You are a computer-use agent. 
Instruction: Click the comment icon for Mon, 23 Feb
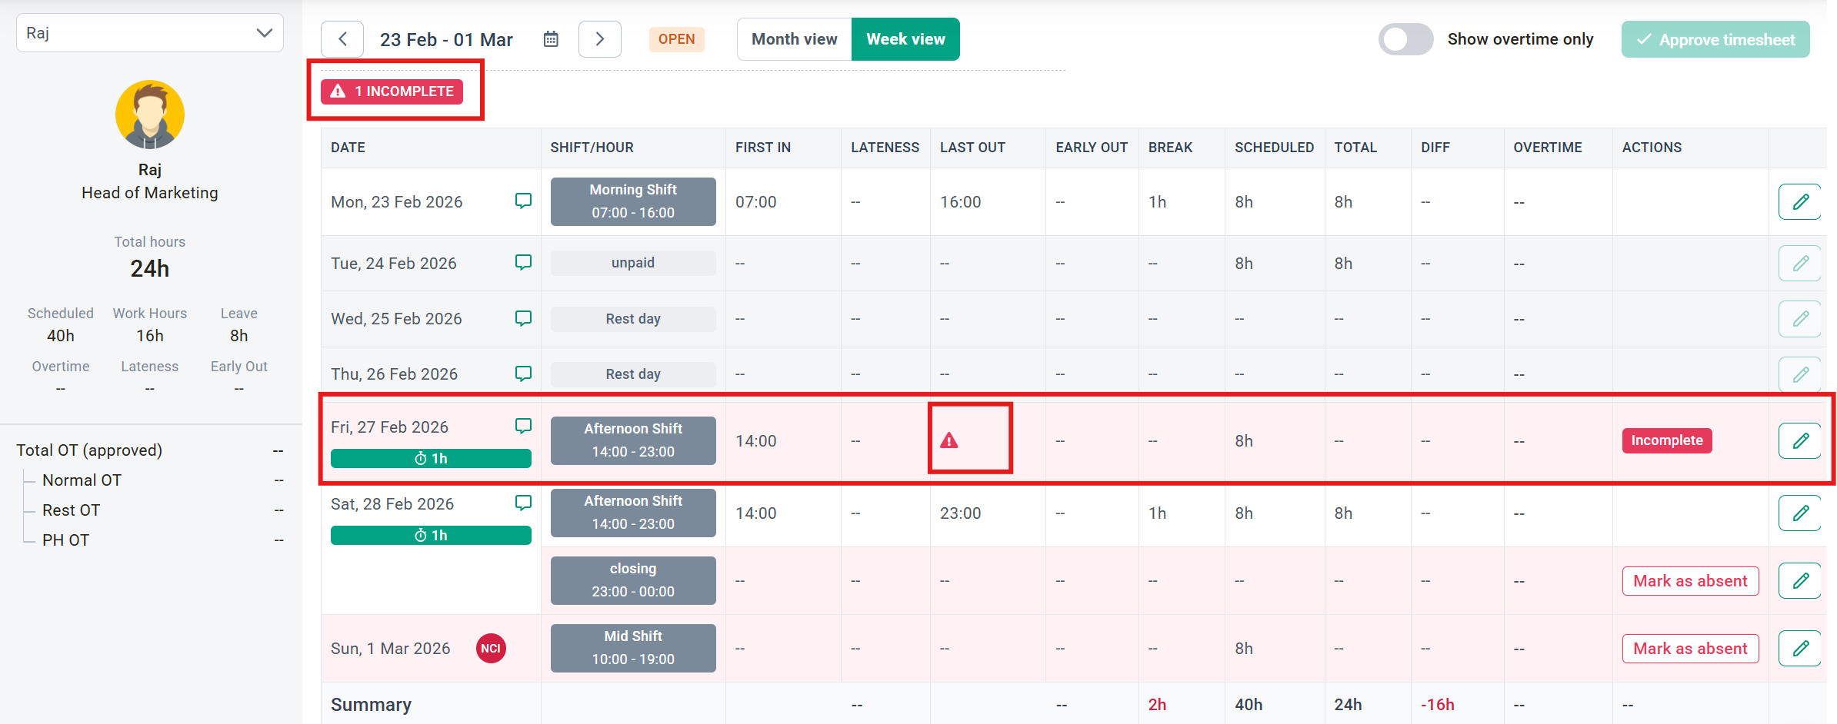tap(523, 201)
